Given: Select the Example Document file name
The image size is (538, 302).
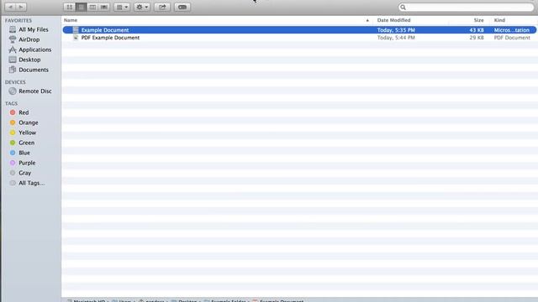Looking at the screenshot, I should 105,30.
